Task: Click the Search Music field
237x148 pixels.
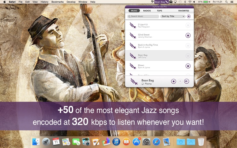Action: point(143,16)
